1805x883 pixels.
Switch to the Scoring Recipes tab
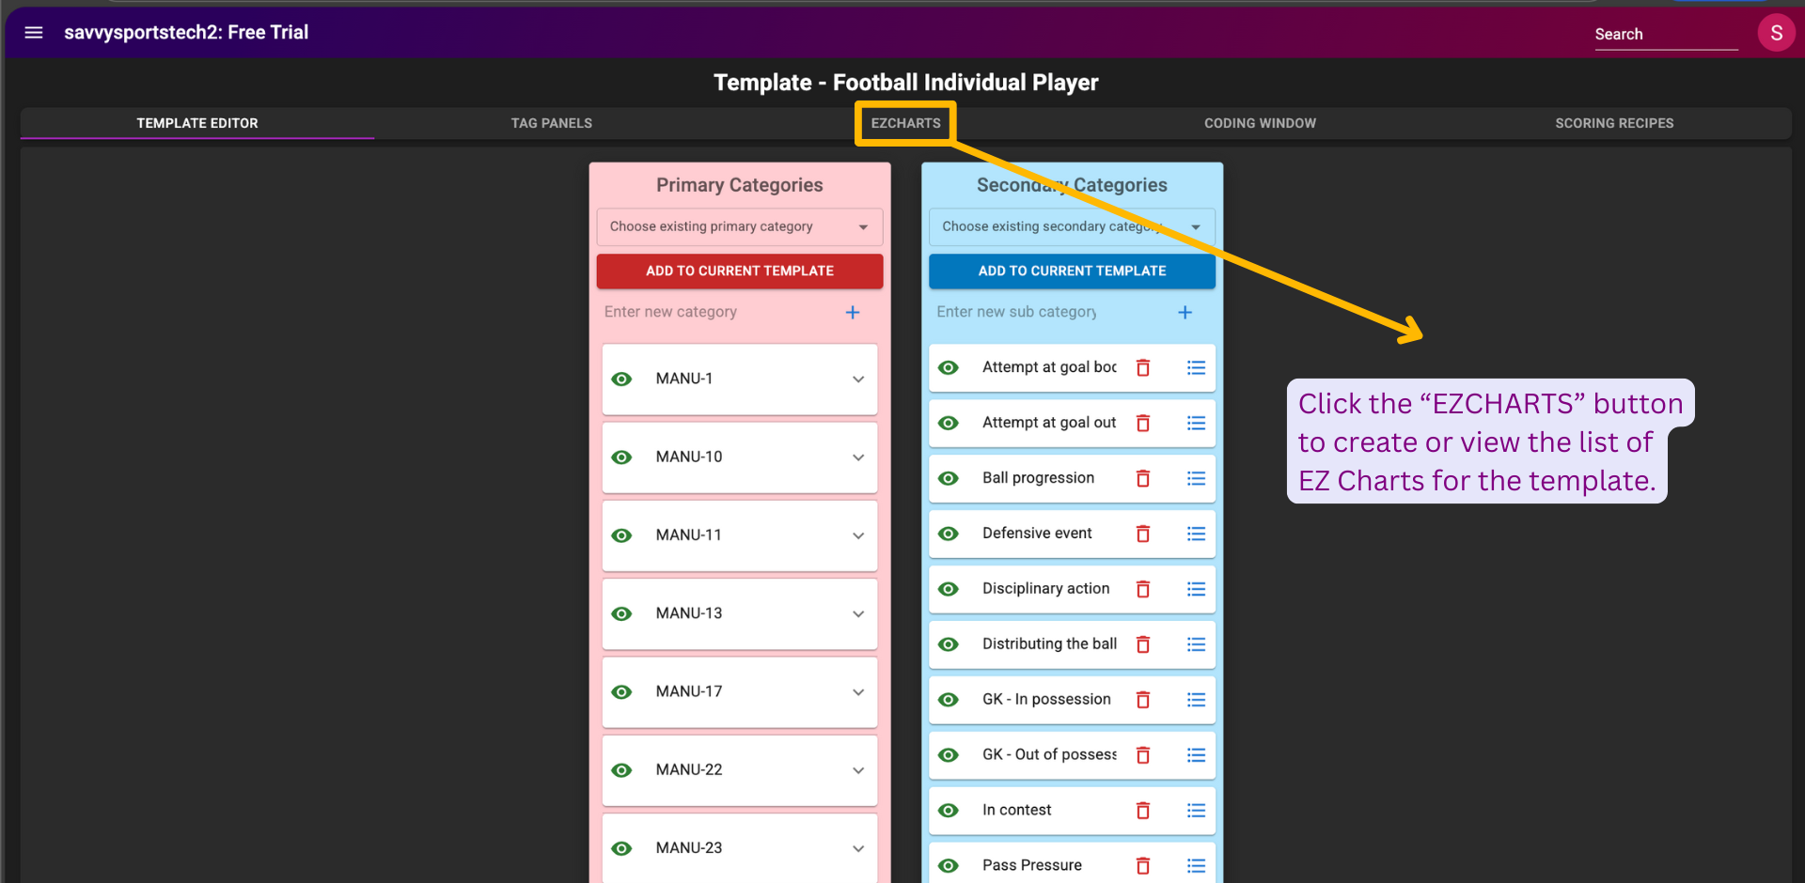[1613, 123]
